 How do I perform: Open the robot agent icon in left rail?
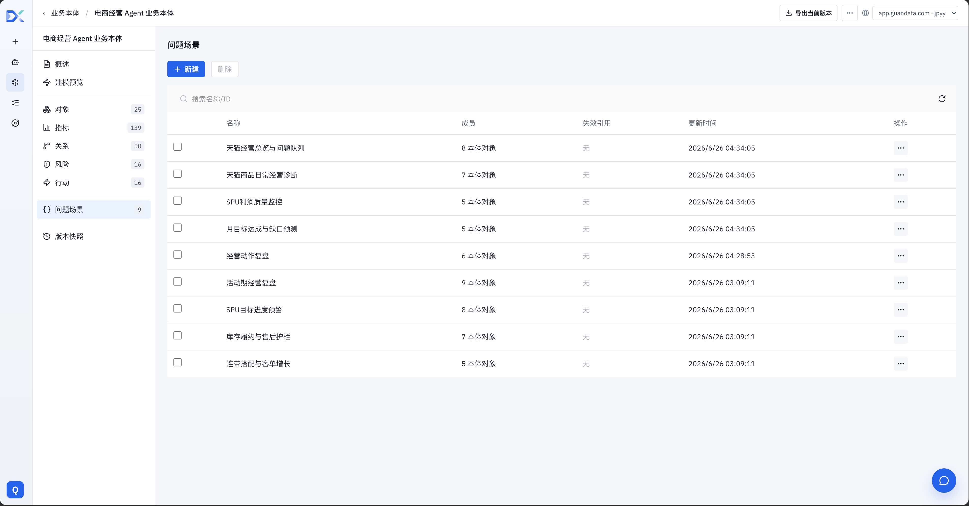coord(15,62)
